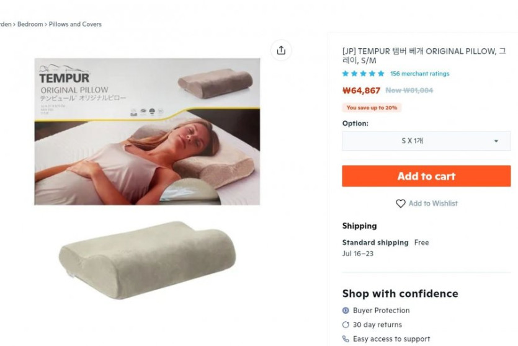The width and height of the screenshot is (518, 346).
Task: Click the 30 day returns text
Action: [377, 325]
